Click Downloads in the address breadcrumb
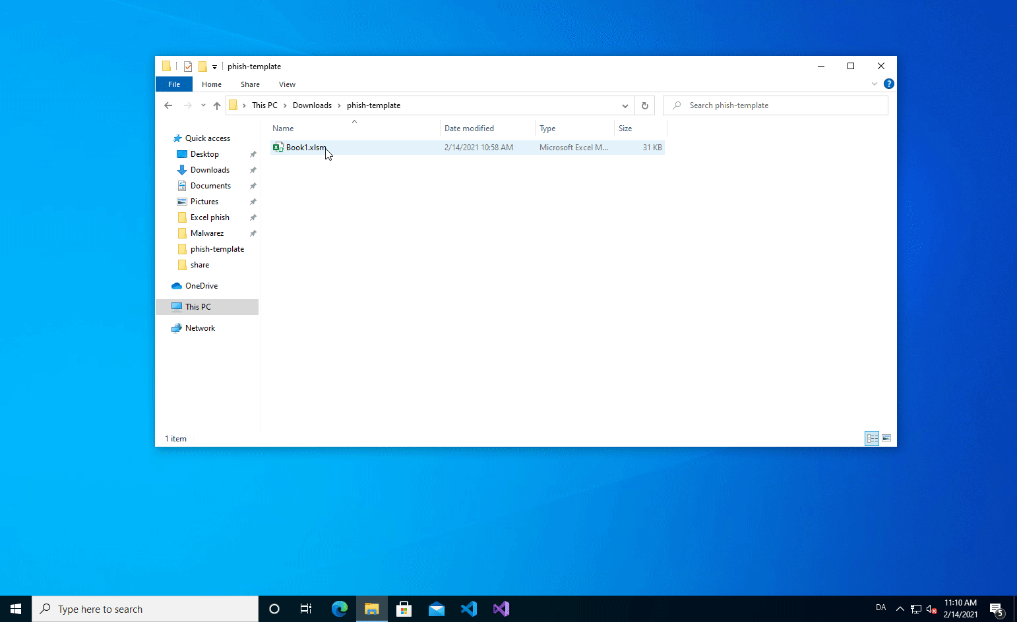 312,105
